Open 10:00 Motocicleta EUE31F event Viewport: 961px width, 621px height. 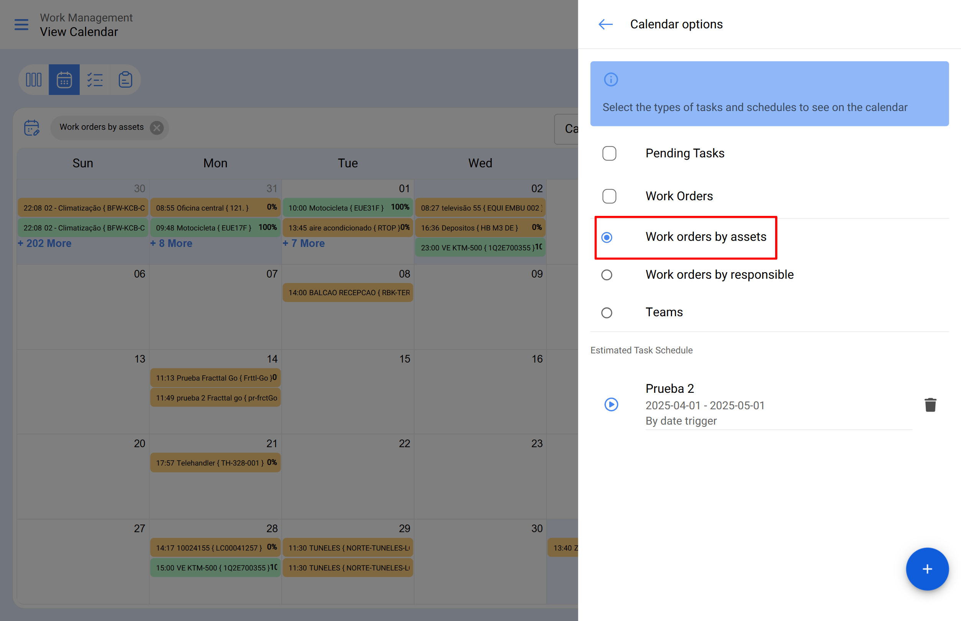tap(348, 208)
